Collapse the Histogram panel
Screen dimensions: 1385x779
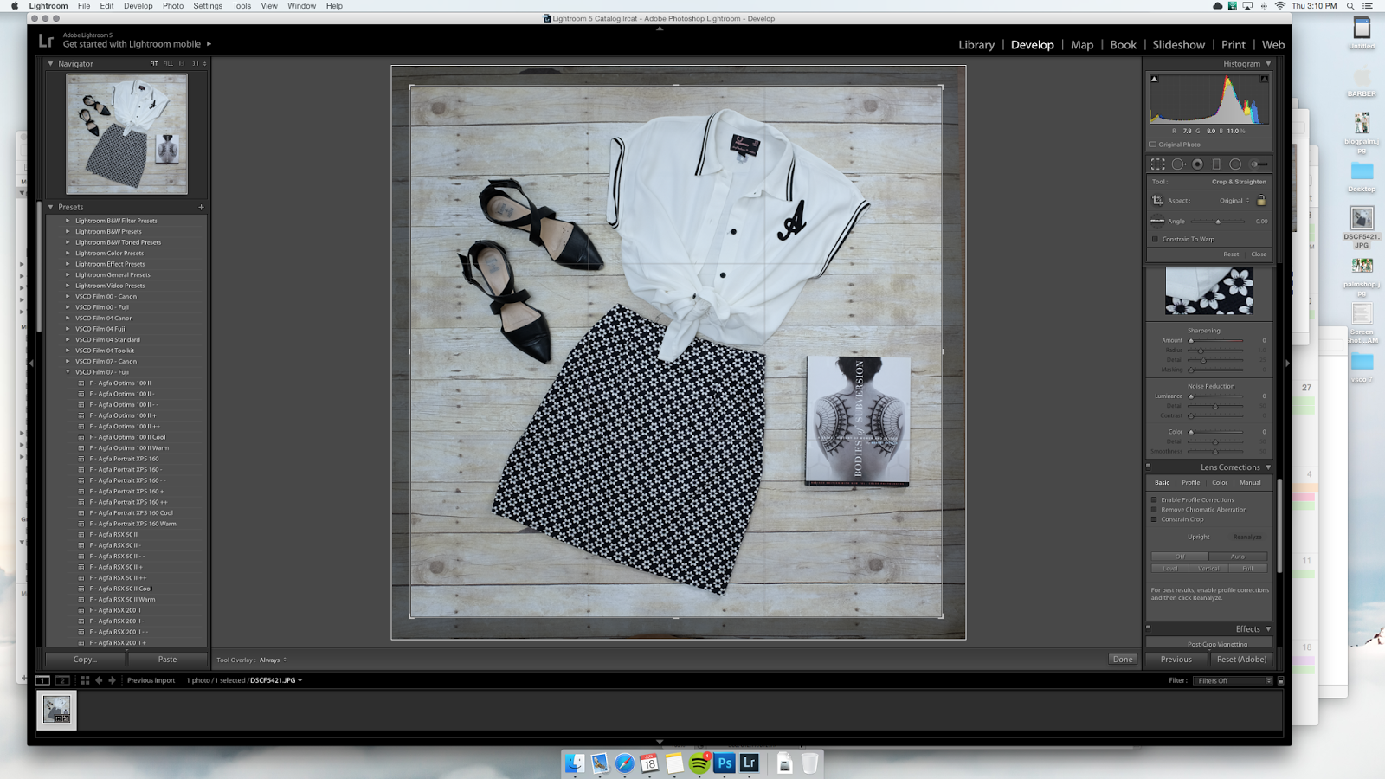[1268, 64]
